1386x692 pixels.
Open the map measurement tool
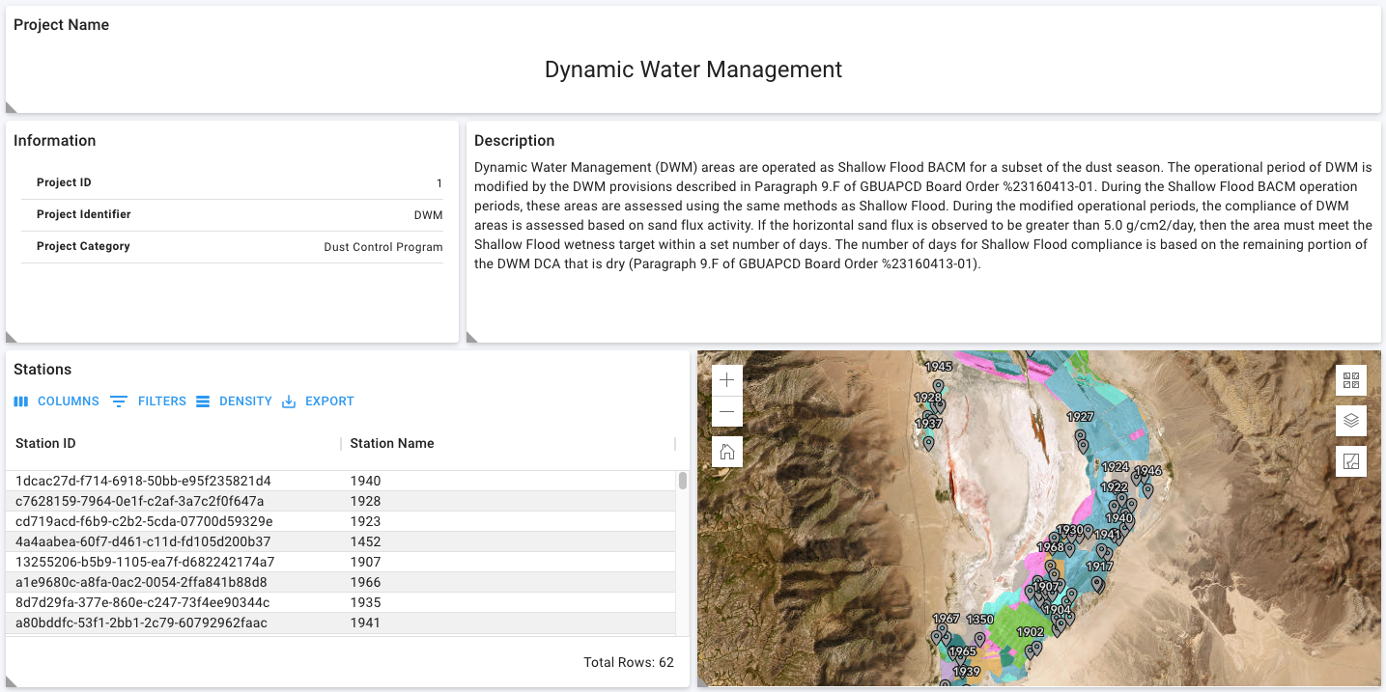[x=1351, y=461]
